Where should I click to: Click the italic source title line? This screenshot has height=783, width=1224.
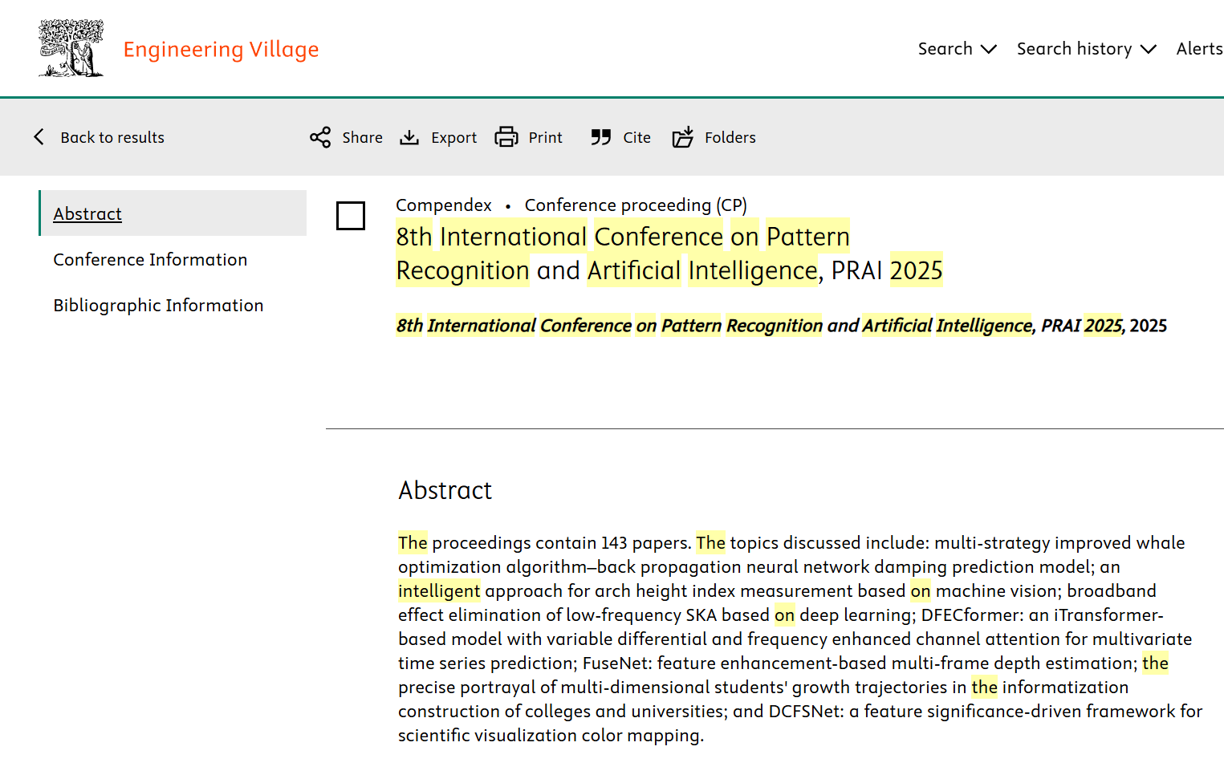click(x=780, y=326)
